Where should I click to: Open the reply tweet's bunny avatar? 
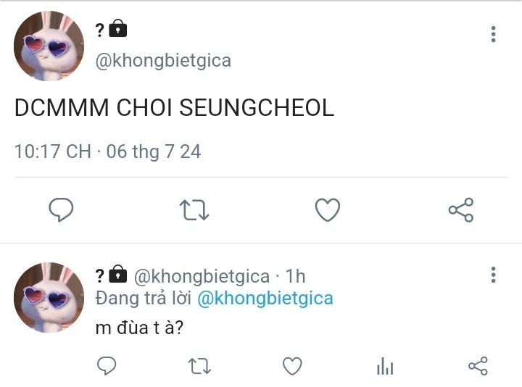pos(49,298)
